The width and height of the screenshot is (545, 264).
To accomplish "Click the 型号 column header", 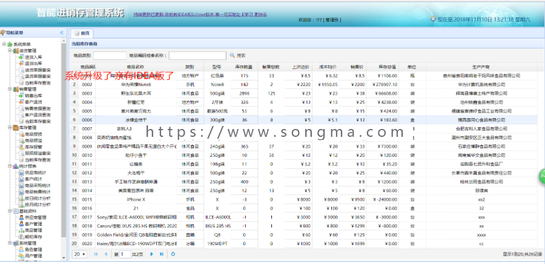I will coord(217,67).
